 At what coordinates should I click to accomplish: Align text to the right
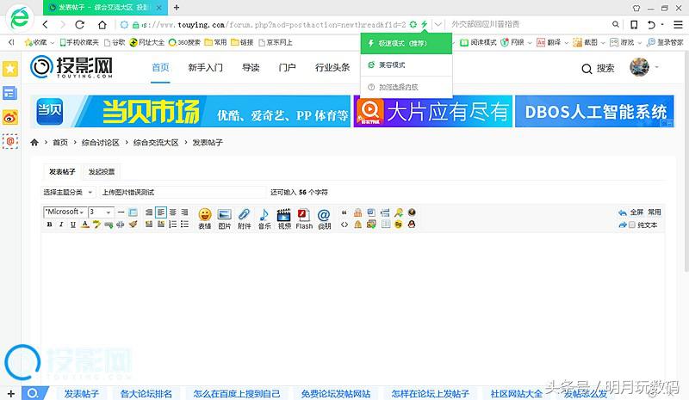184,212
